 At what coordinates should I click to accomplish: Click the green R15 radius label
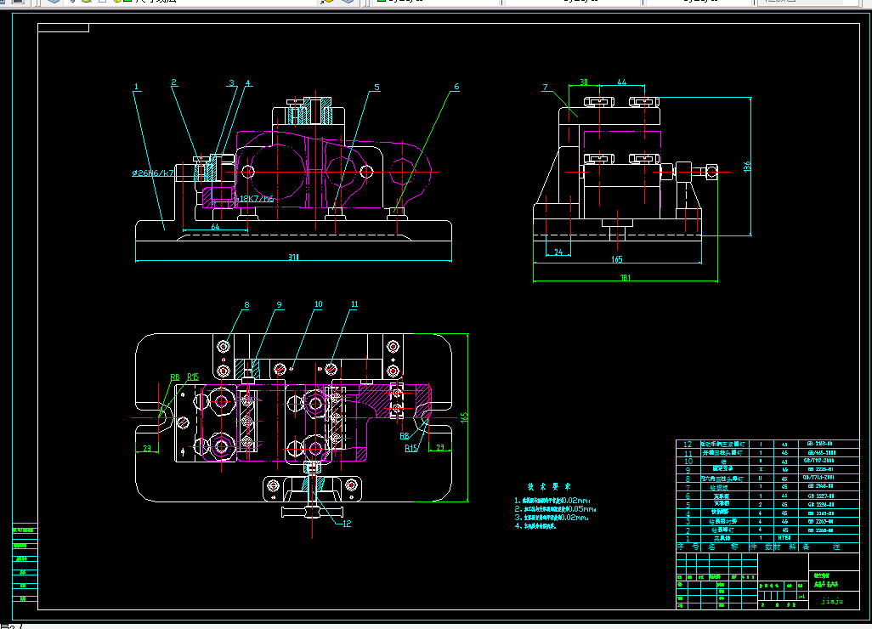click(193, 377)
